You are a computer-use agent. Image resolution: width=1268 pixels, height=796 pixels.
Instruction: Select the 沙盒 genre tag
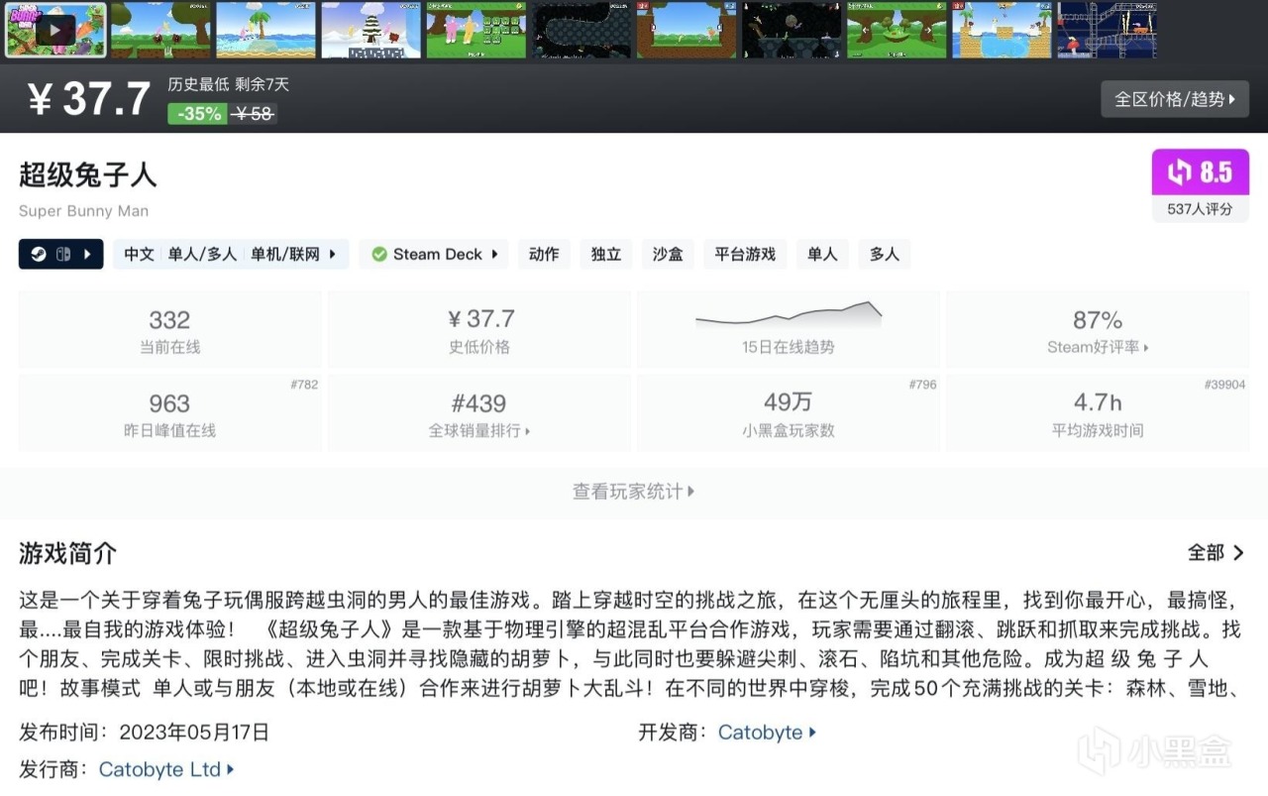point(668,254)
